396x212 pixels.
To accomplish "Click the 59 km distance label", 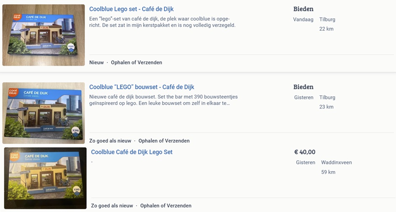I will pos(328,172).
